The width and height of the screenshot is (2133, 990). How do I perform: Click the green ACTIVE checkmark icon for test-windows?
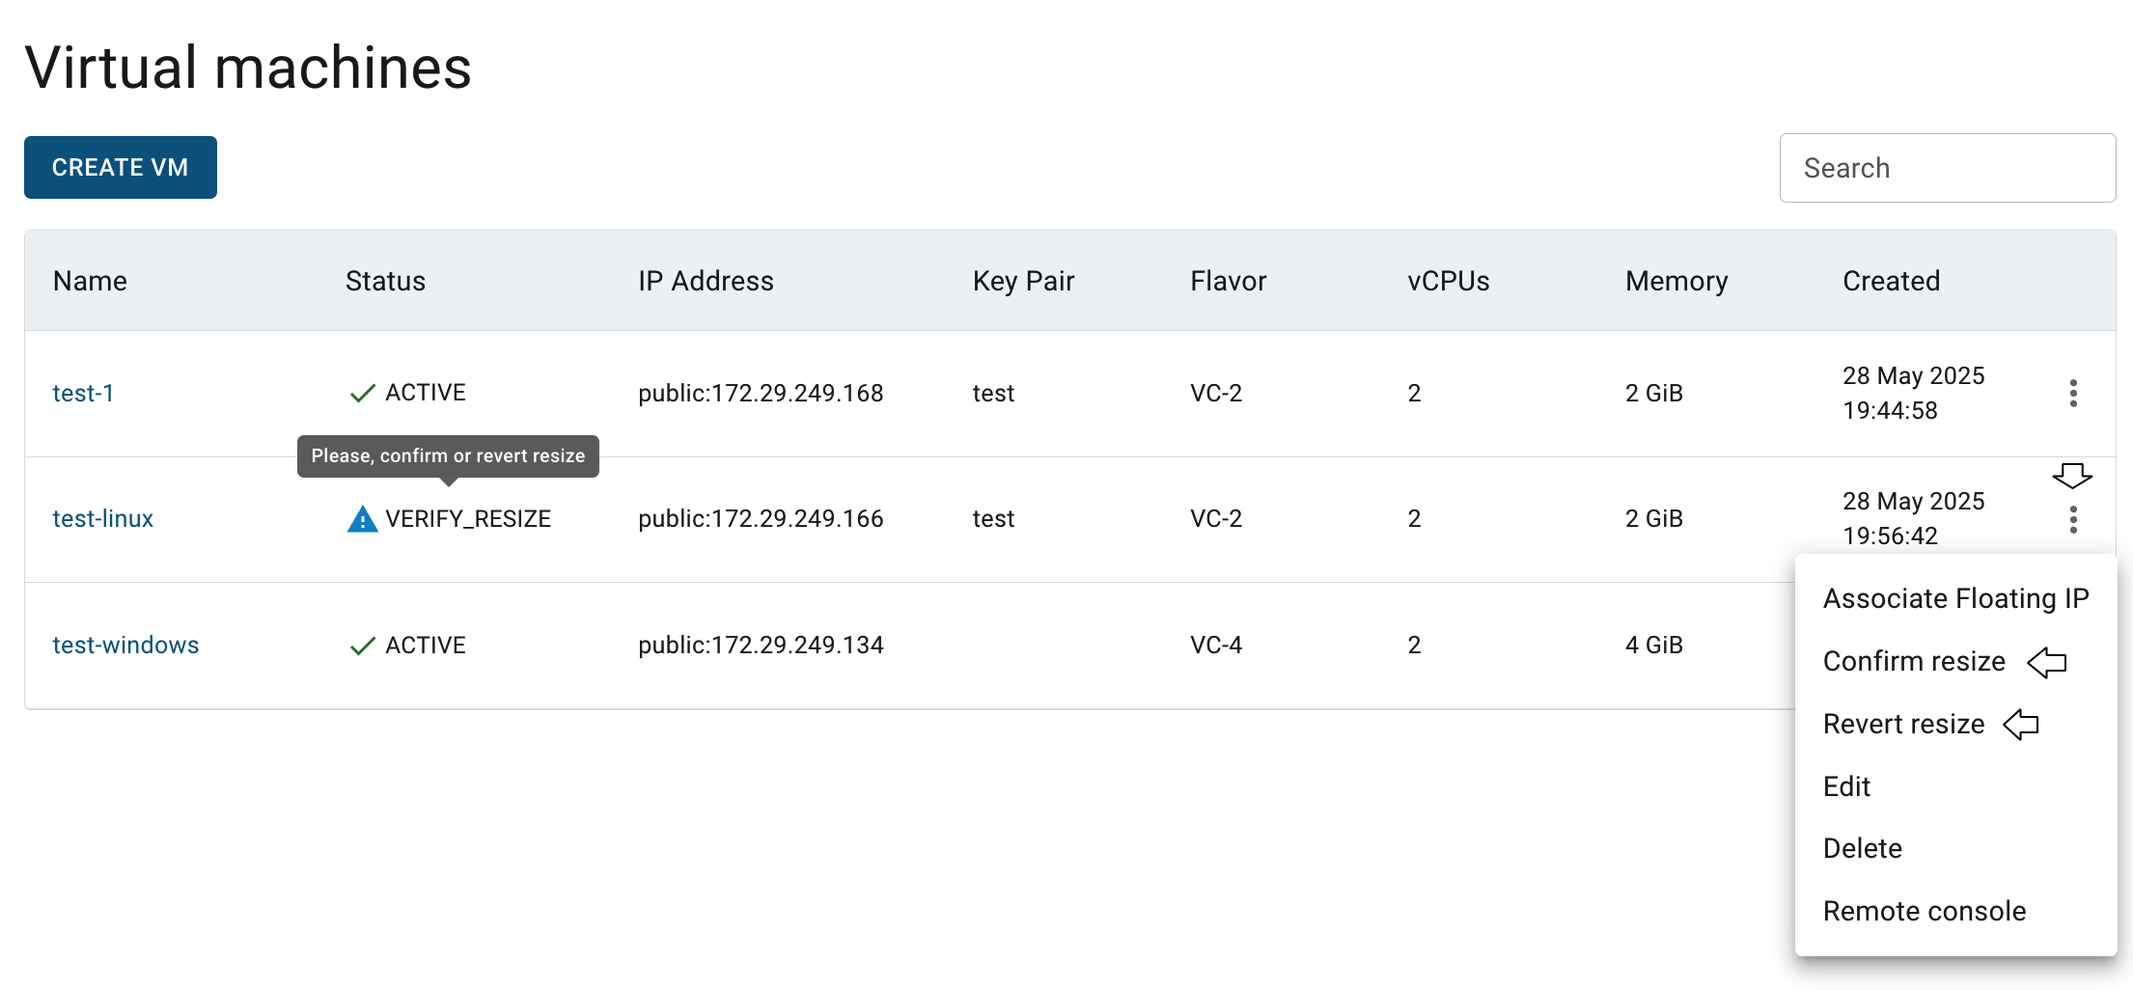(x=362, y=646)
